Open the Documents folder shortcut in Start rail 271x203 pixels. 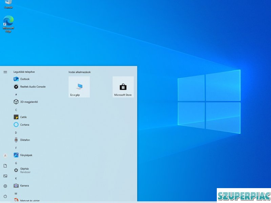(x=5, y=166)
